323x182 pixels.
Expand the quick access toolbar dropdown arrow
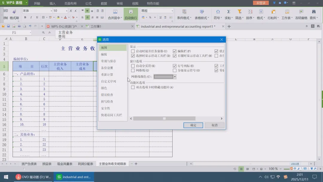(42, 26)
